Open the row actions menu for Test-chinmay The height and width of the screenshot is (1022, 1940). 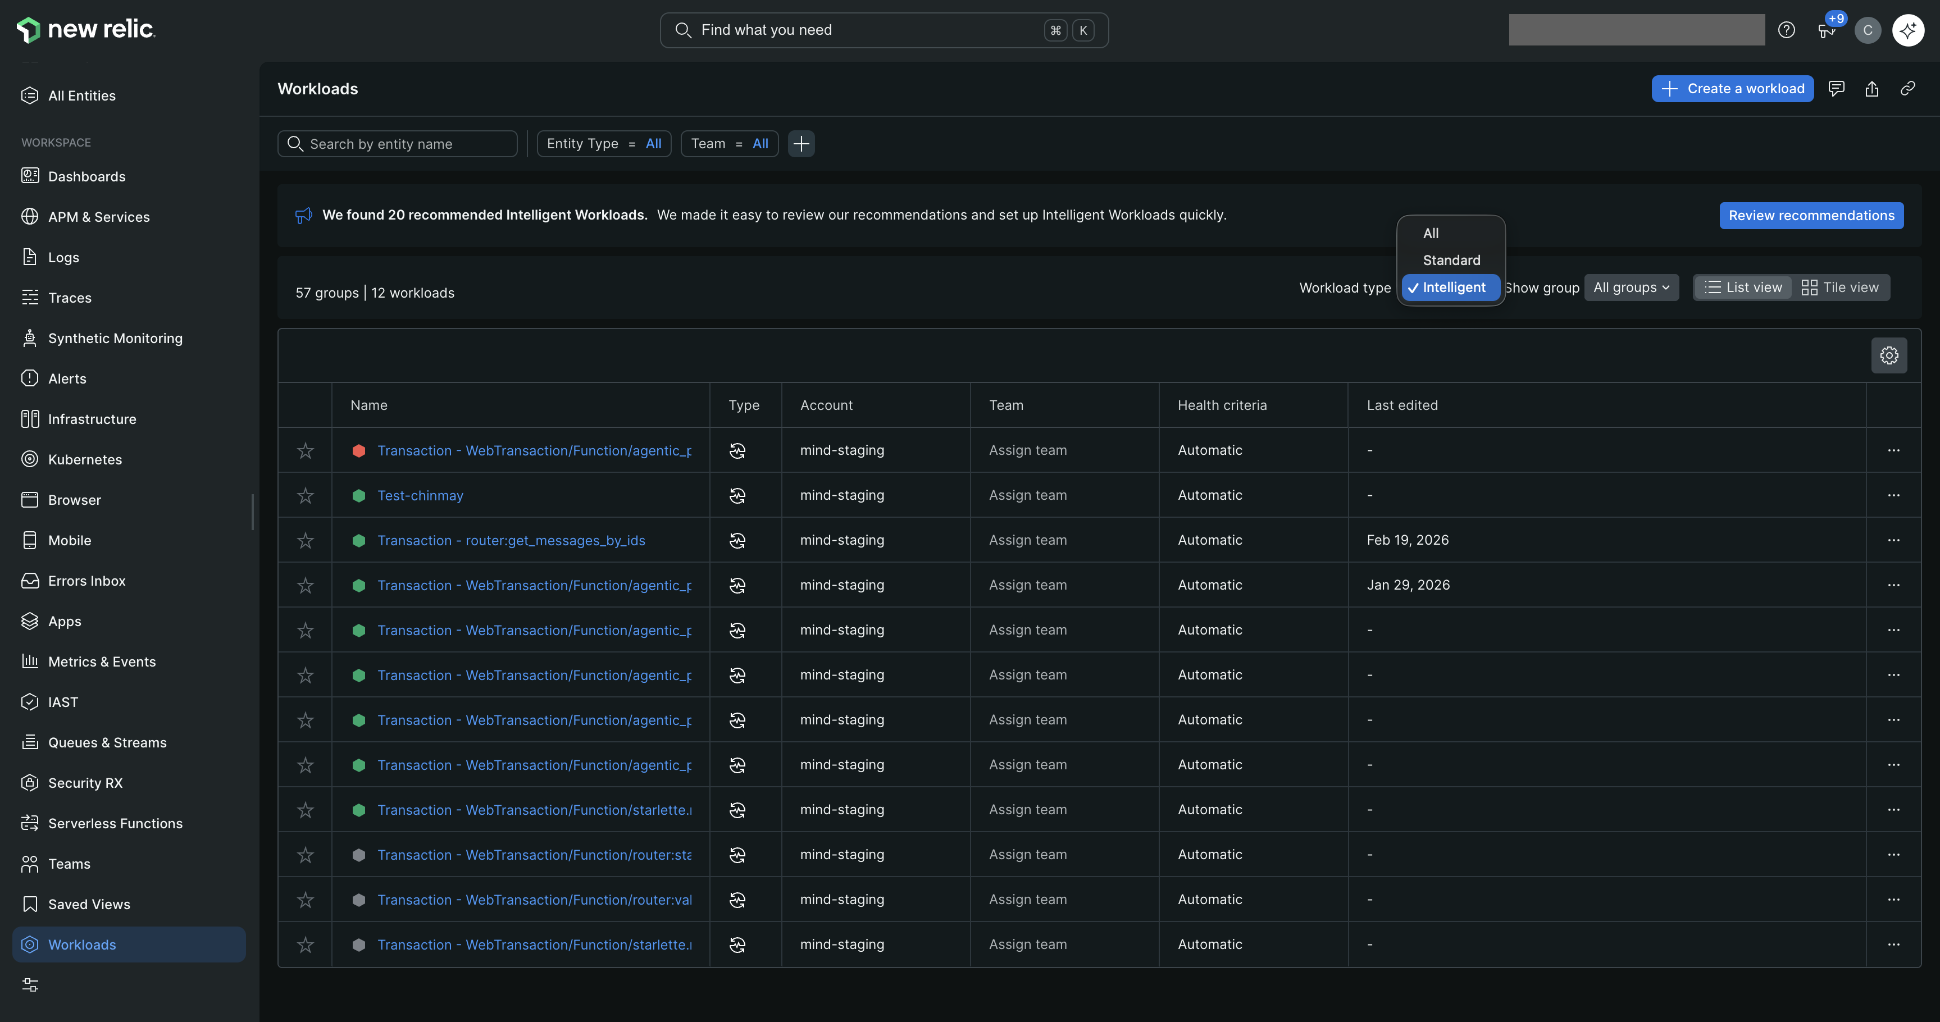tap(1895, 495)
